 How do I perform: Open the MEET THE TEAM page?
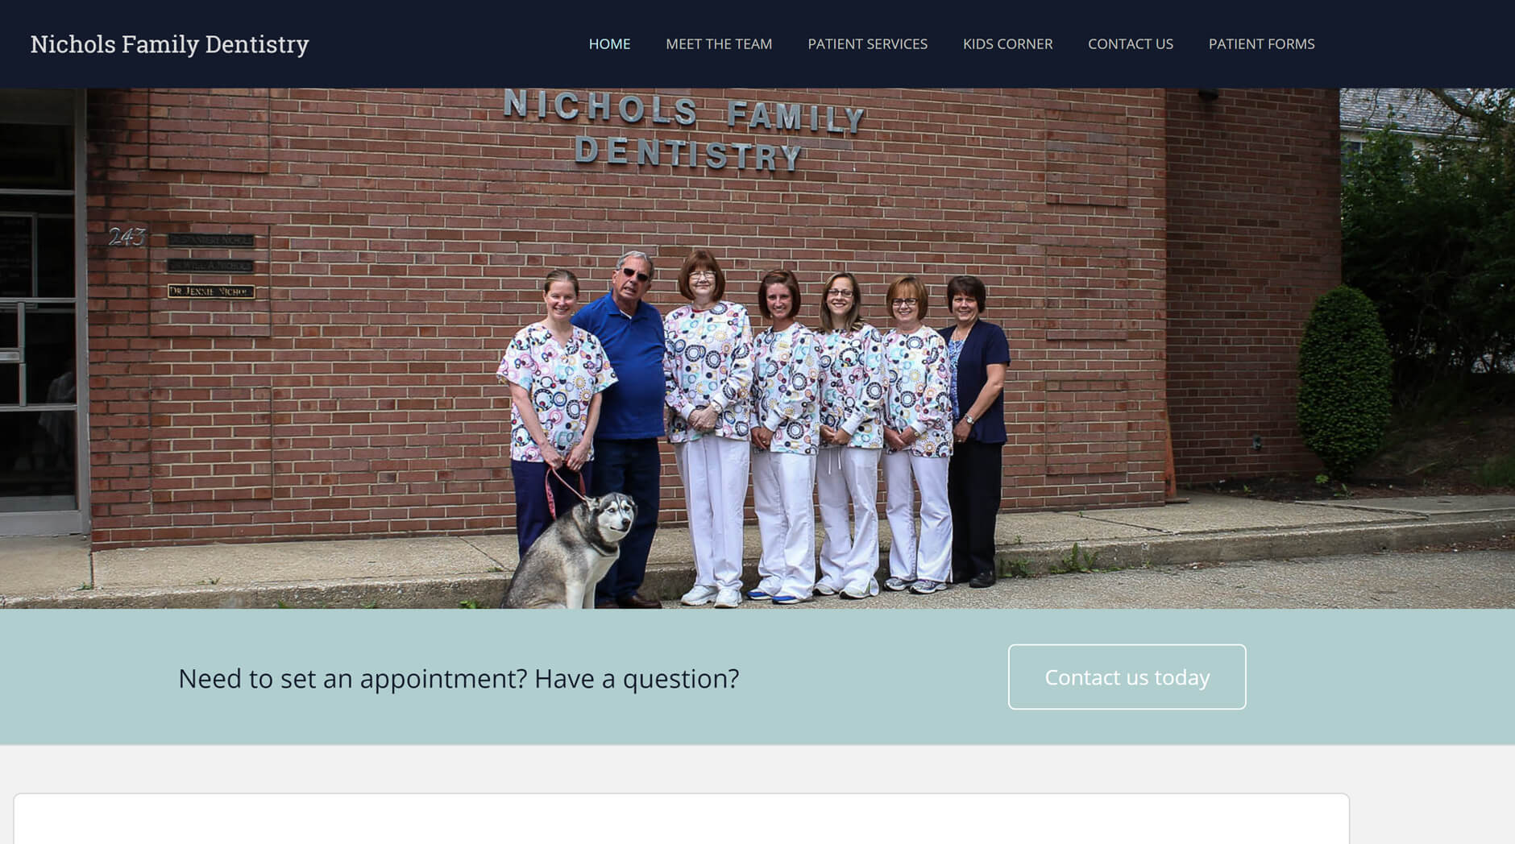pyautogui.click(x=719, y=43)
